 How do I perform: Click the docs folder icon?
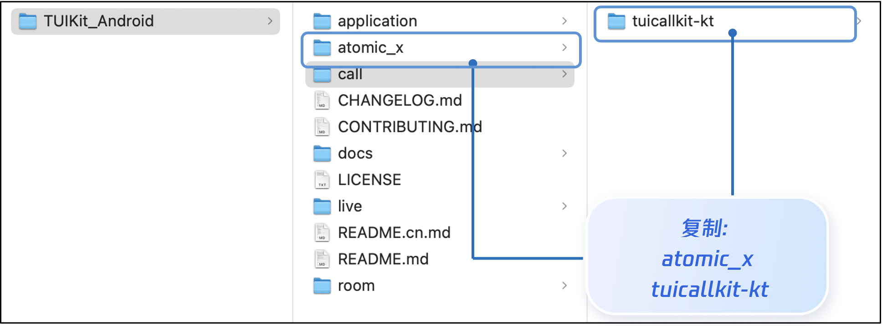(322, 153)
